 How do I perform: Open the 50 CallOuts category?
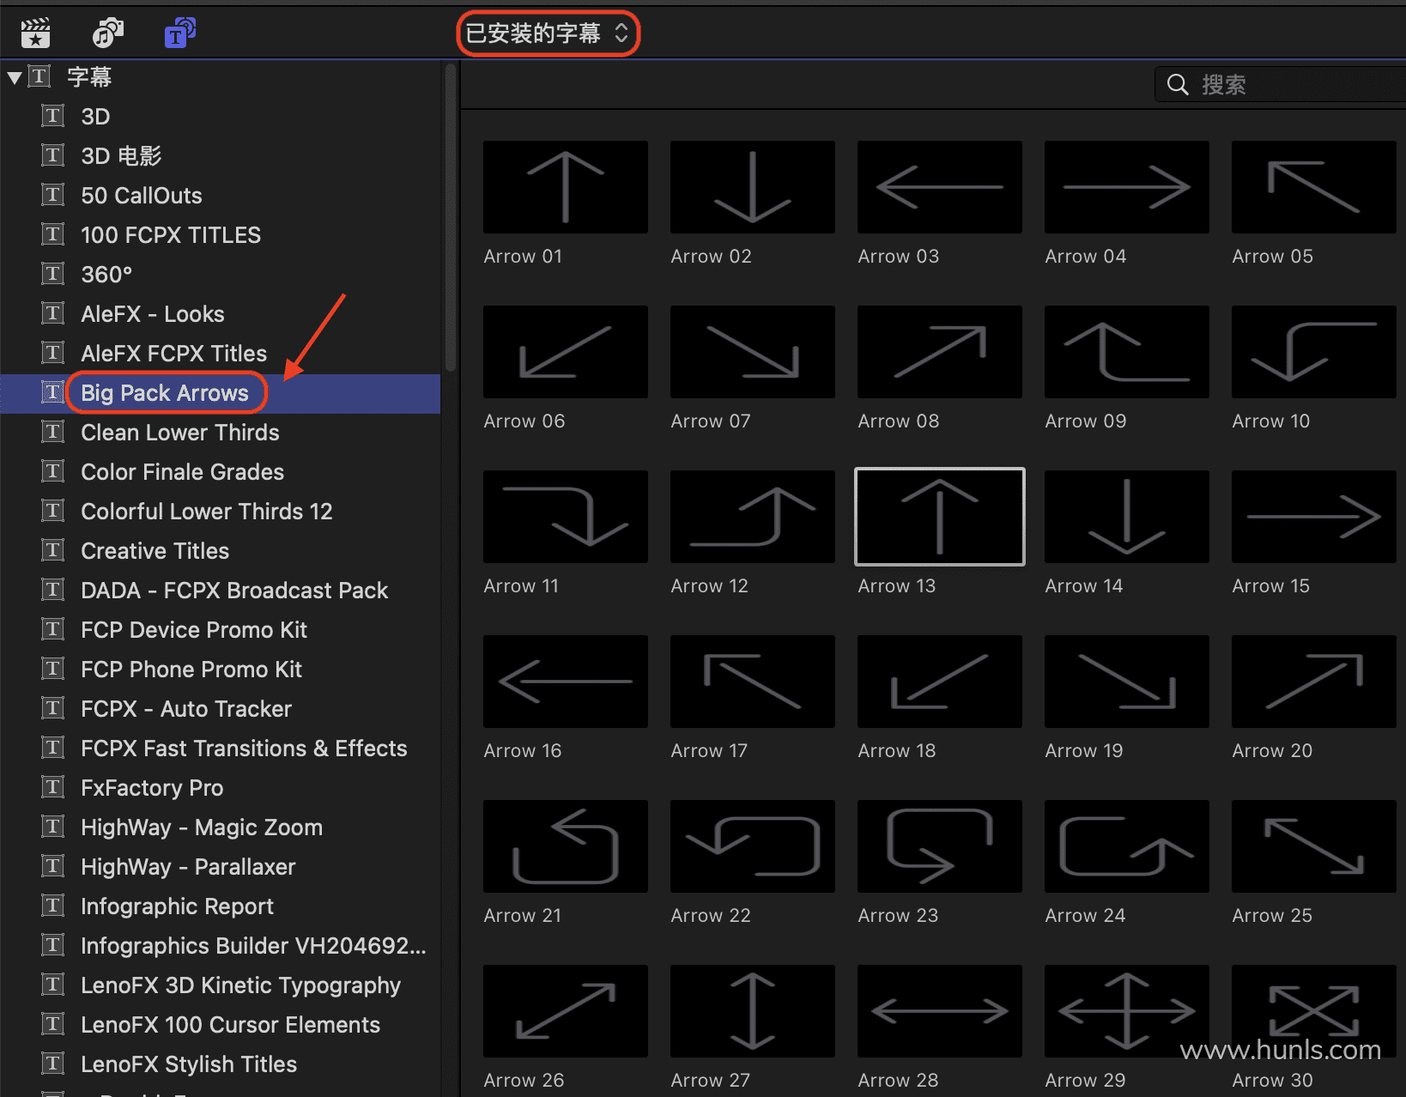point(141,196)
